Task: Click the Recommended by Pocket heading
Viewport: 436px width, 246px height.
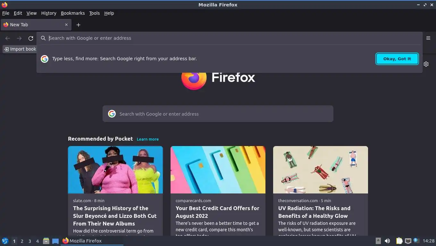Action: click(x=100, y=139)
